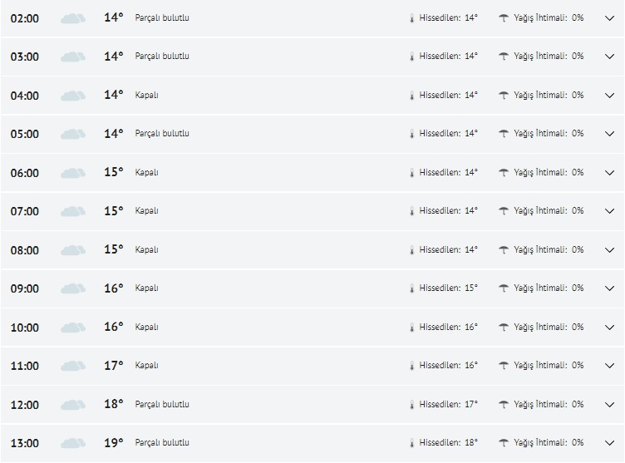Viewport: 625px width, 463px height.
Task: Click the thermometer icon in the 11:00 row
Action: pyautogui.click(x=411, y=366)
